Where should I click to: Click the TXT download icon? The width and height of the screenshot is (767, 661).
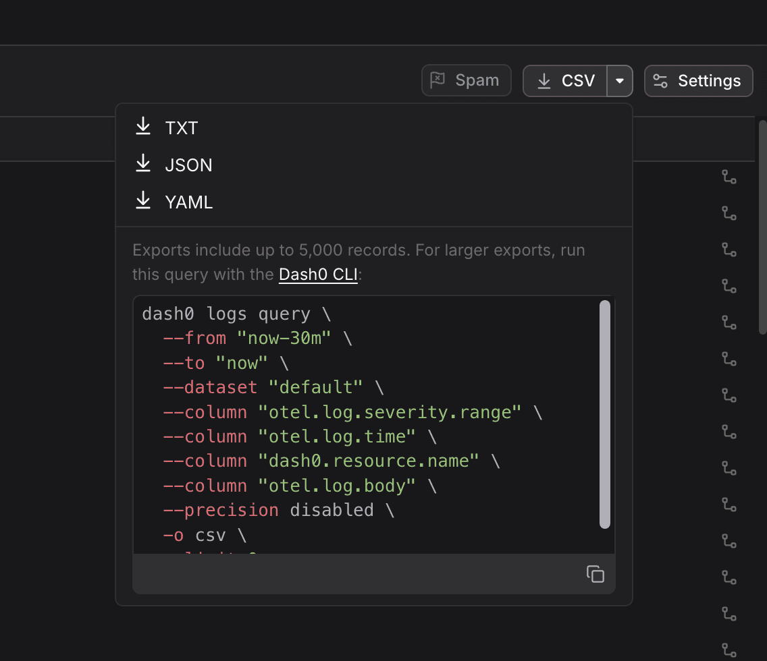[x=143, y=126]
